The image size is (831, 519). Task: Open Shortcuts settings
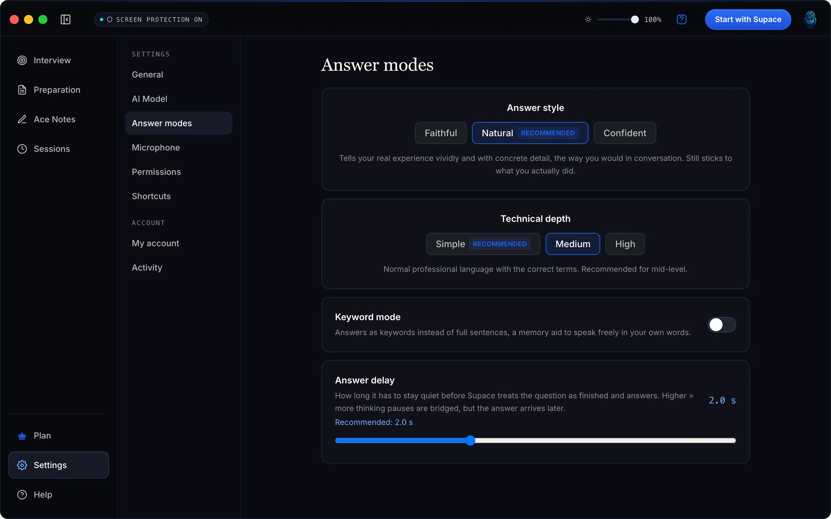(179, 196)
